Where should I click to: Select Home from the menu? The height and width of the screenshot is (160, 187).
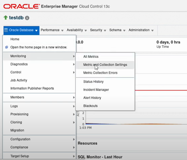[39, 39]
